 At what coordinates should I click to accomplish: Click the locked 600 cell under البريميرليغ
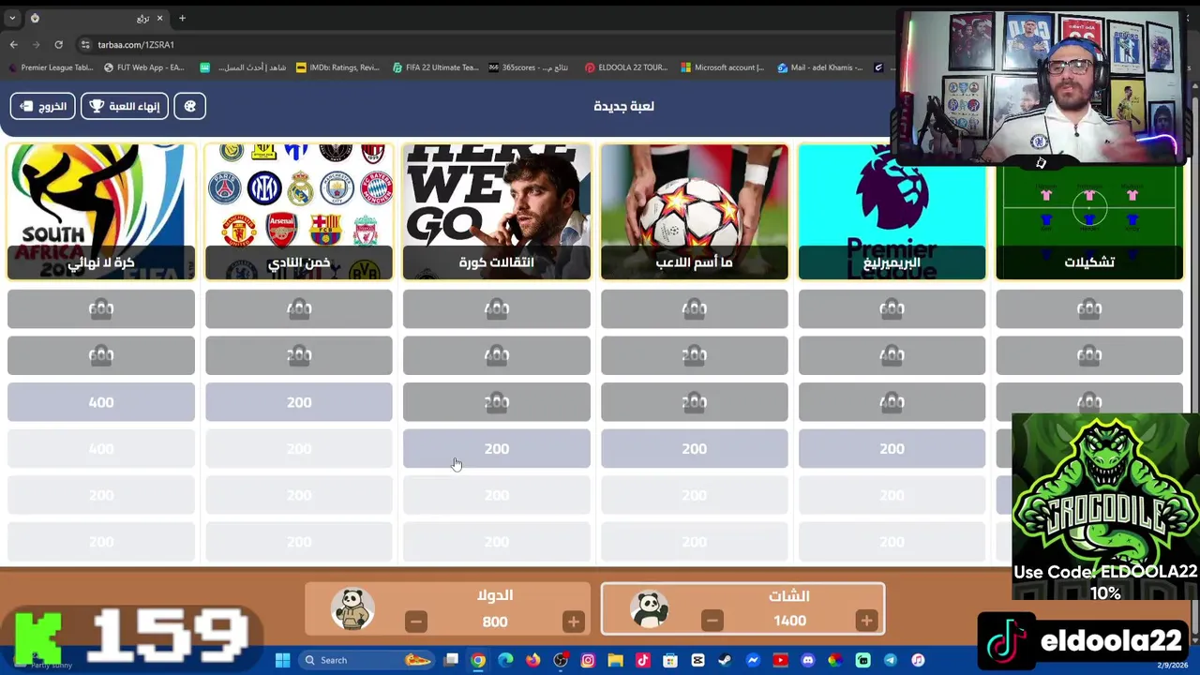[892, 308]
